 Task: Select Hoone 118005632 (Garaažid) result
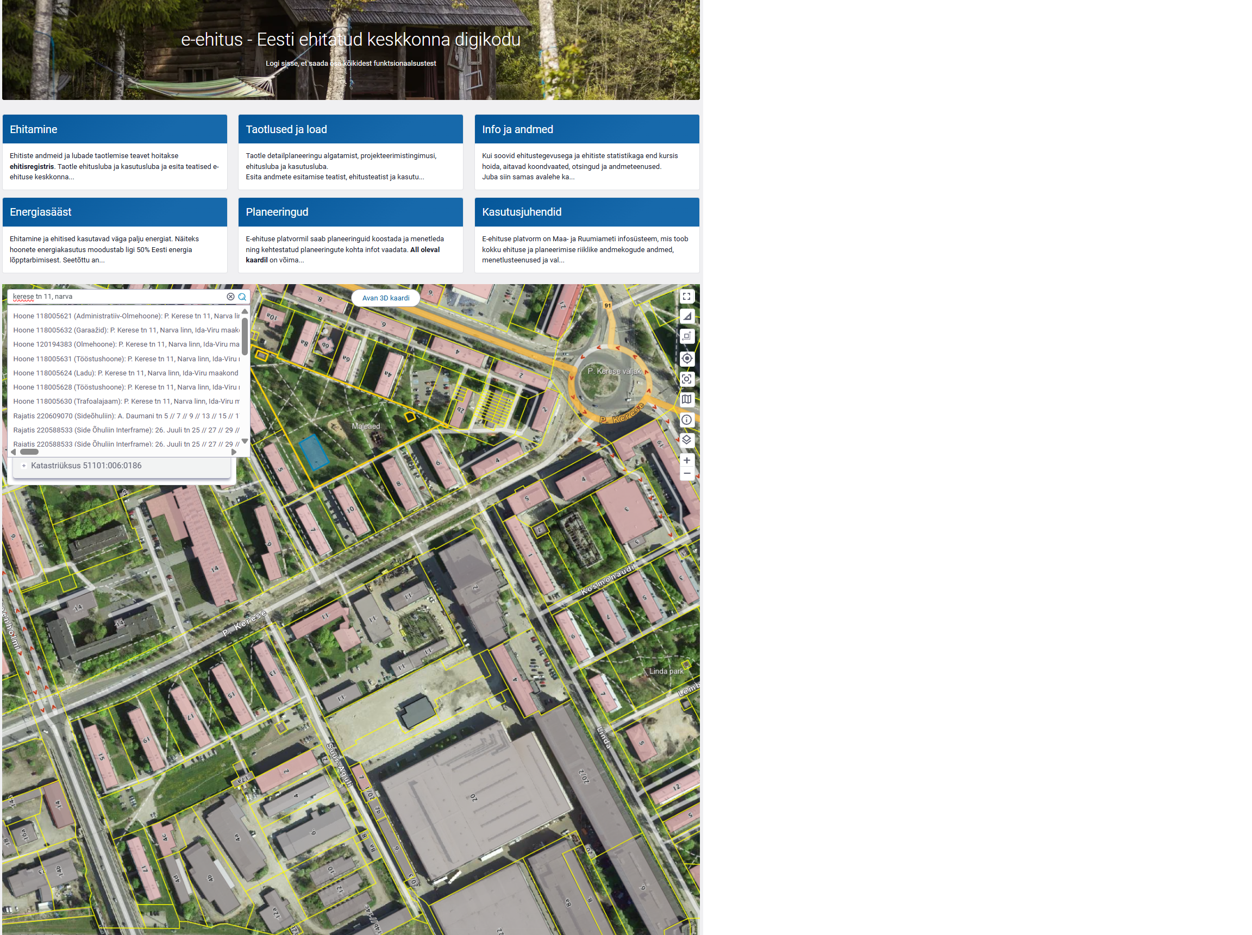[126, 330]
